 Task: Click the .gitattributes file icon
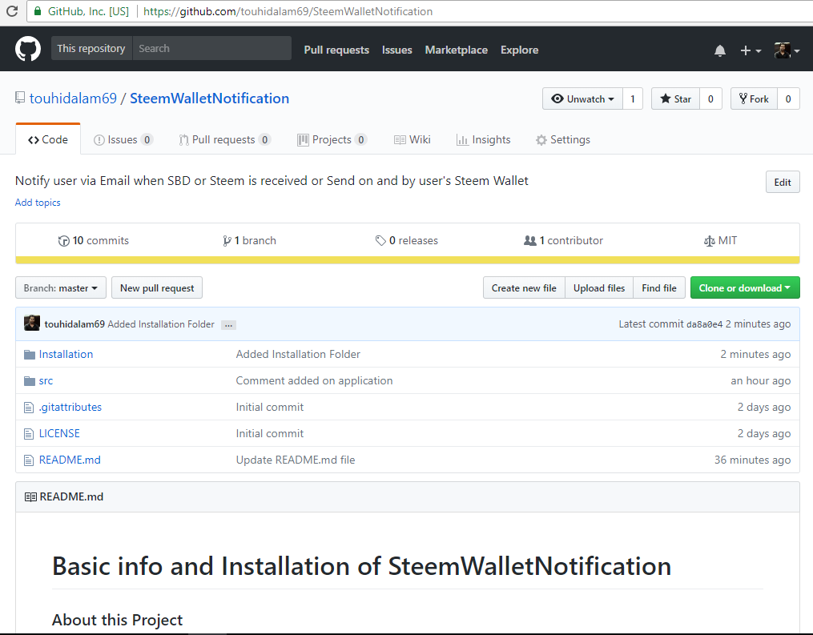click(x=29, y=408)
